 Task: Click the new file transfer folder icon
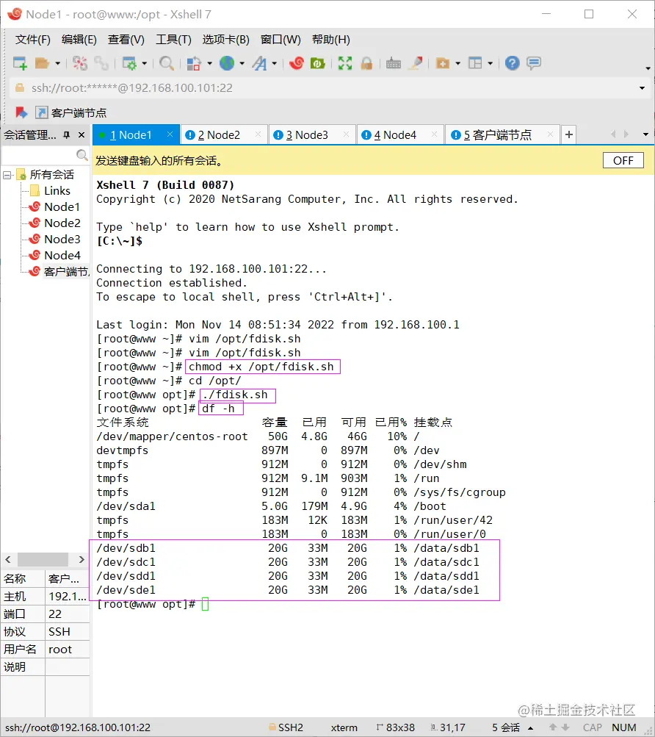(x=443, y=63)
